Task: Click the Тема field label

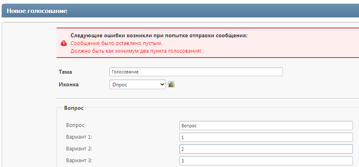Action: (65, 72)
